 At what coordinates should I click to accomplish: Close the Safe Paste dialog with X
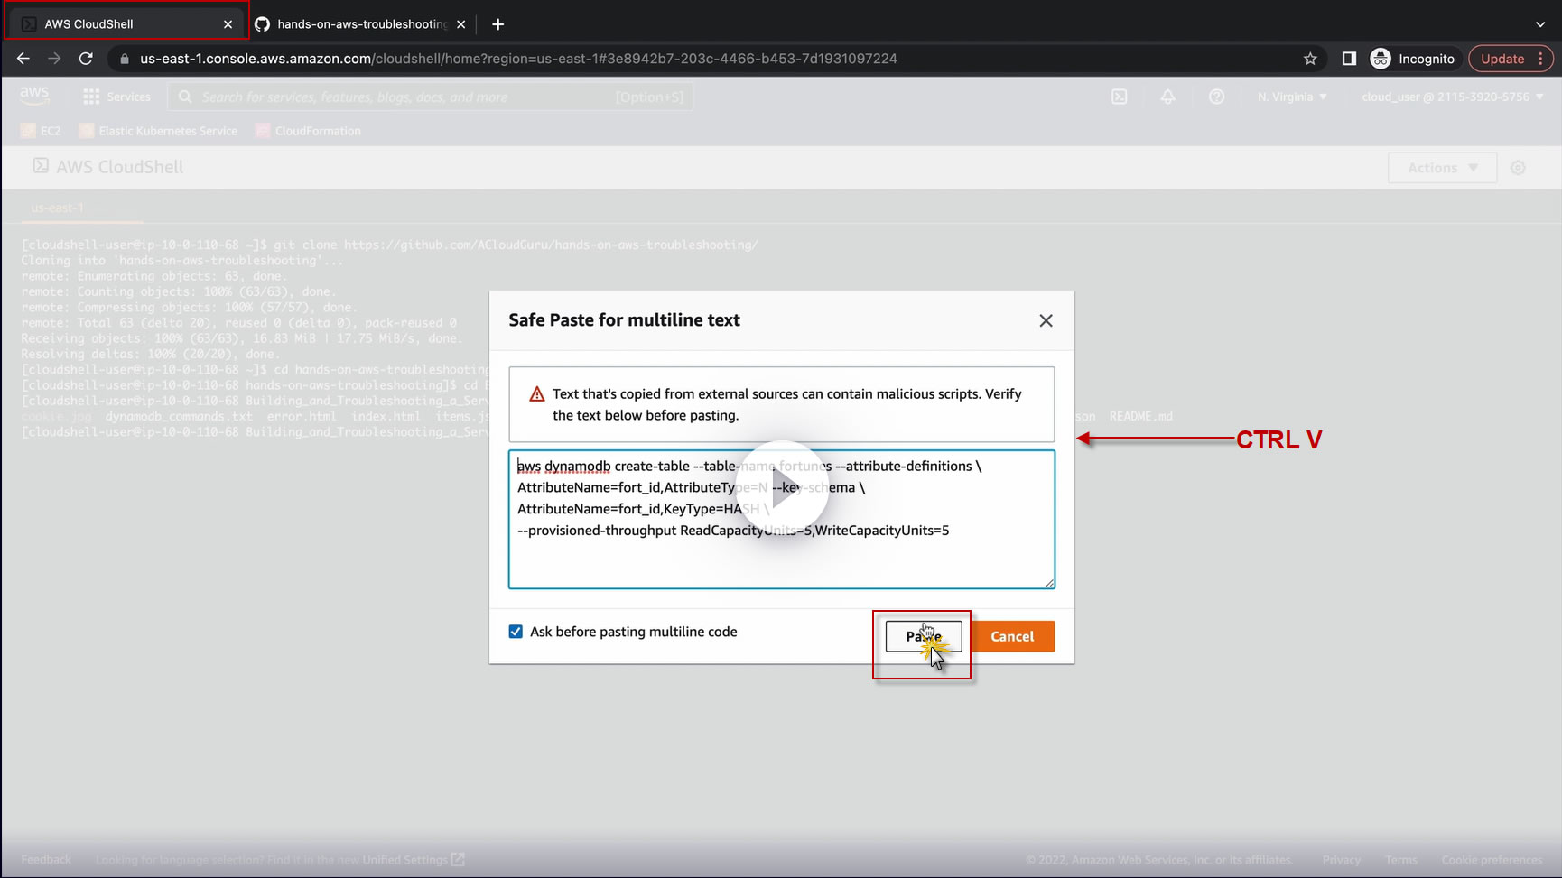tap(1046, 320)
